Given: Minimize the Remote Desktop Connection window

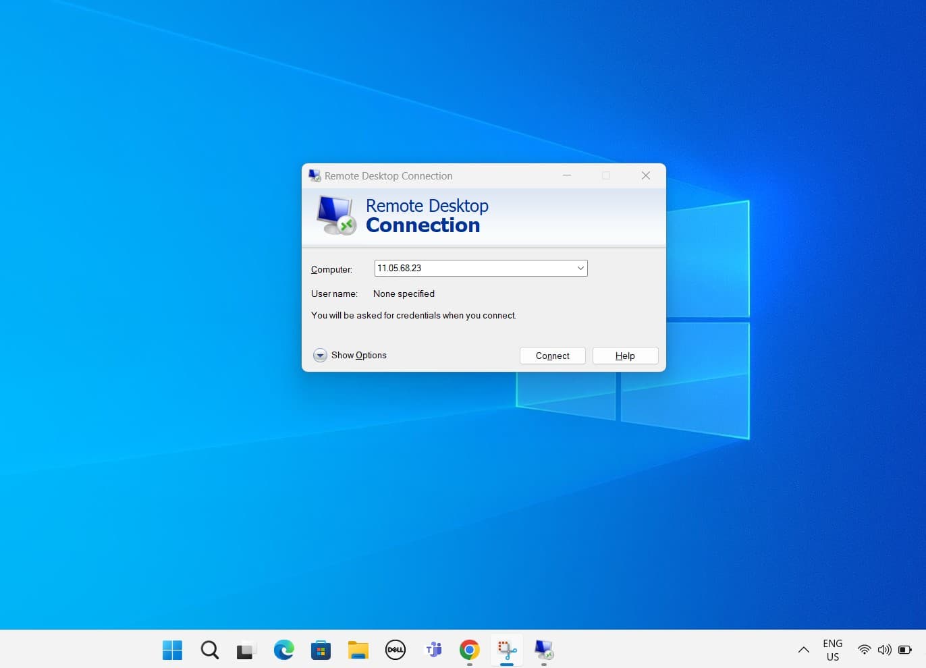Looking at the screenshot, I should click(x=567, y=175).
